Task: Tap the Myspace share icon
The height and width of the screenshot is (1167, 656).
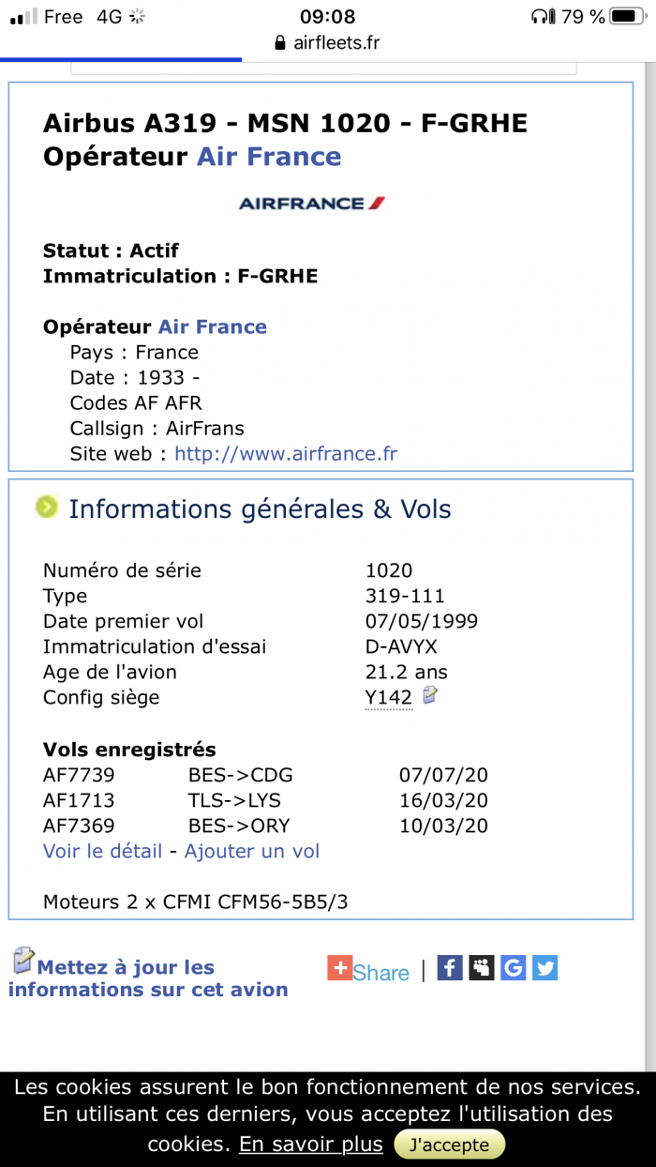Action: tap(482, 967)
